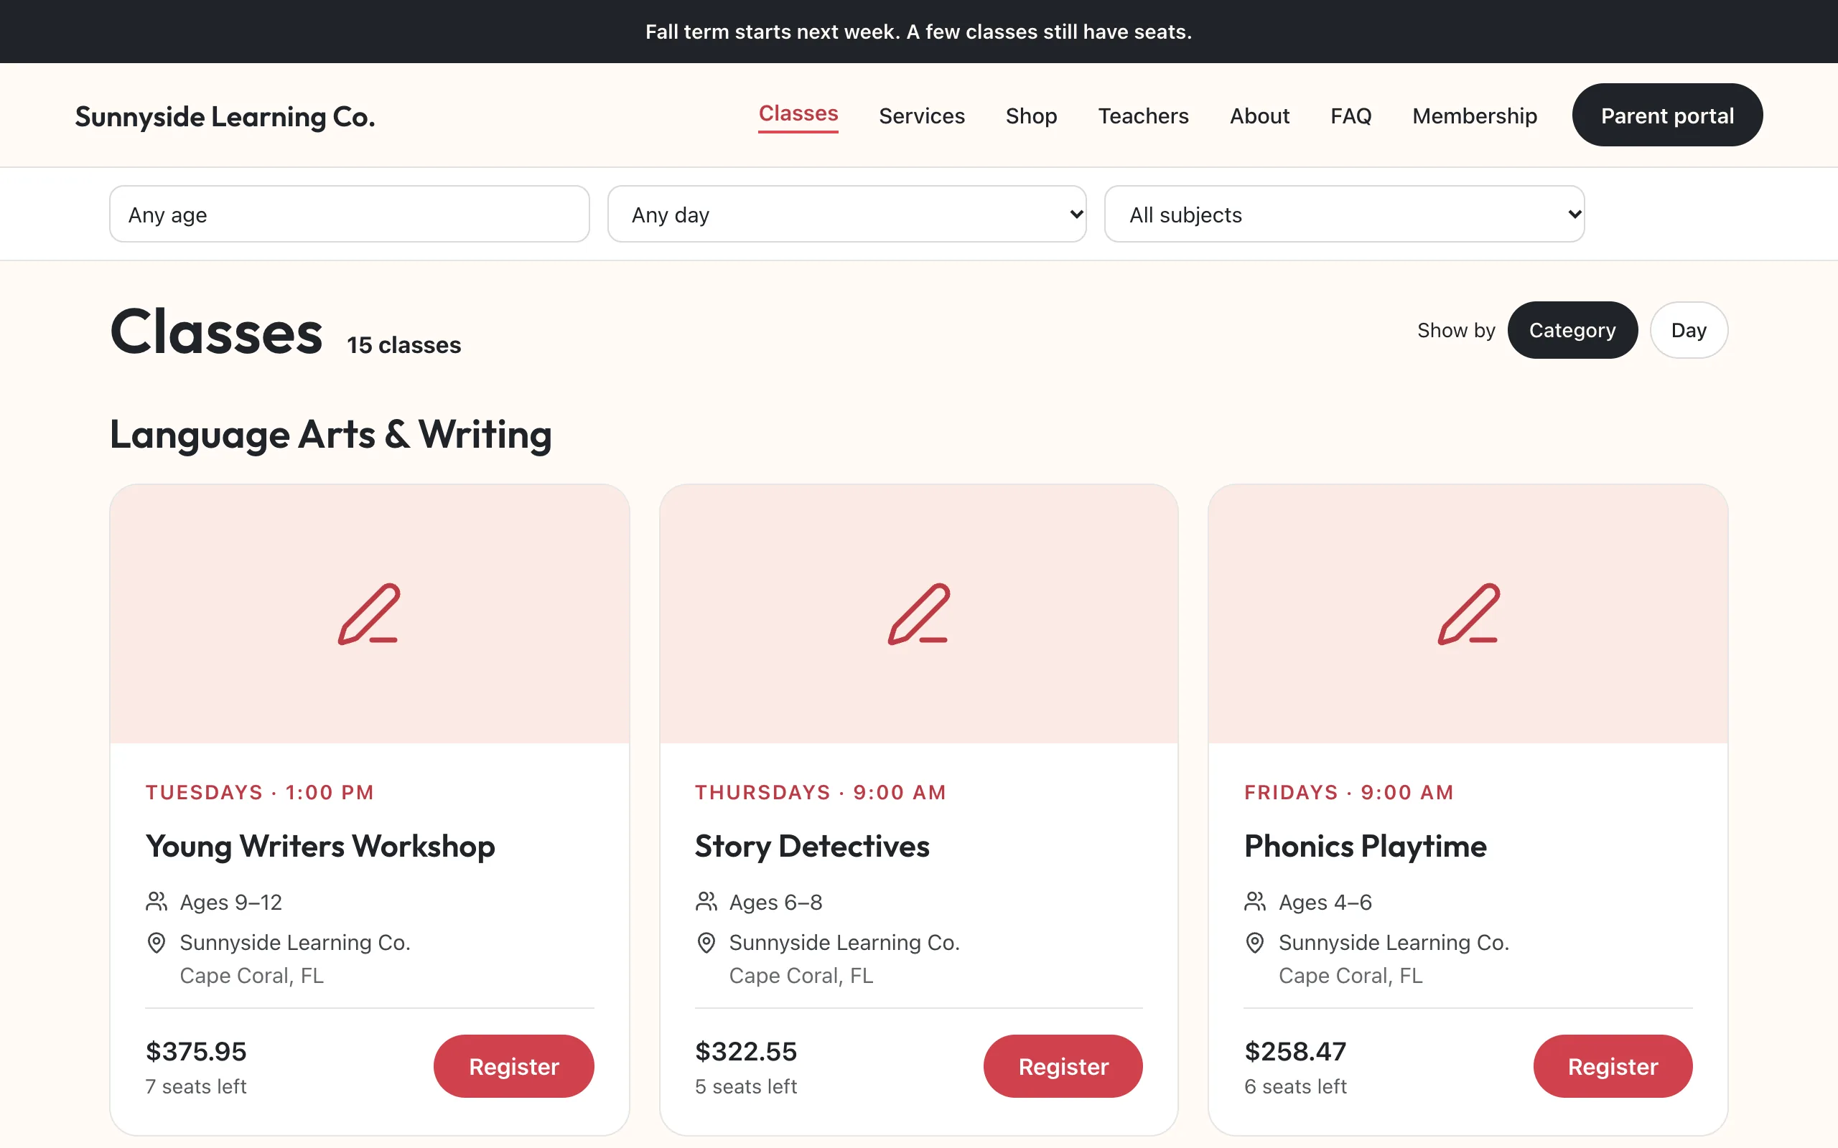Screen dimensions: 1838x1148
Task: Click the Language Arts & Writing heading
Action: point(330,435)
